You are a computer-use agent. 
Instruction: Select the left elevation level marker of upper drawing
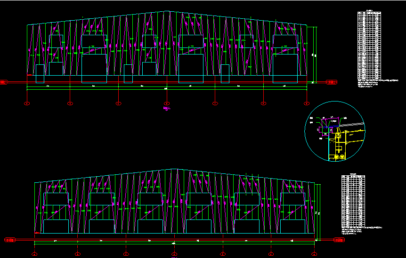(x=4, y=82)
